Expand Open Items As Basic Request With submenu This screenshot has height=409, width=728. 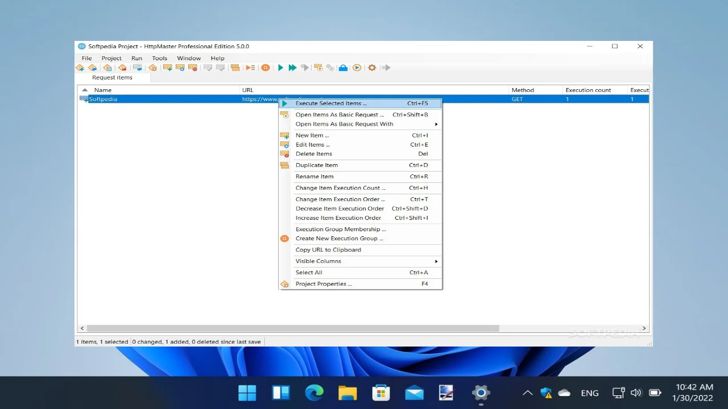361,124
